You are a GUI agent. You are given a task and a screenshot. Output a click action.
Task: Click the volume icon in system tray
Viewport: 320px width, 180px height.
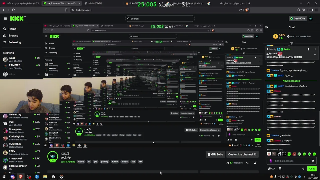point(279,177)
